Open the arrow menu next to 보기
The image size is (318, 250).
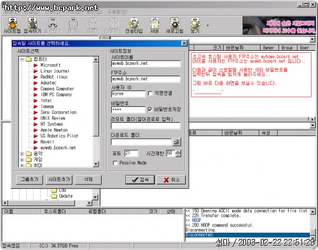click(207, 25)
